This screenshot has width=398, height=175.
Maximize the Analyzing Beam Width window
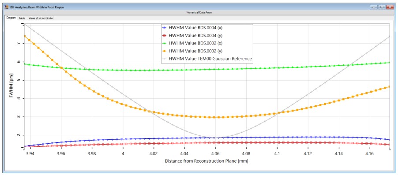pos(382,7)
